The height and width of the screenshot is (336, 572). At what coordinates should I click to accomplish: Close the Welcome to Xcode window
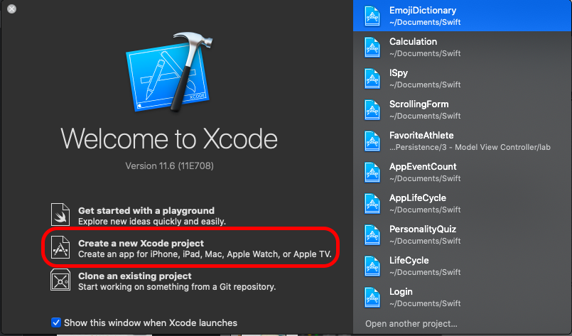click(11, 9)
